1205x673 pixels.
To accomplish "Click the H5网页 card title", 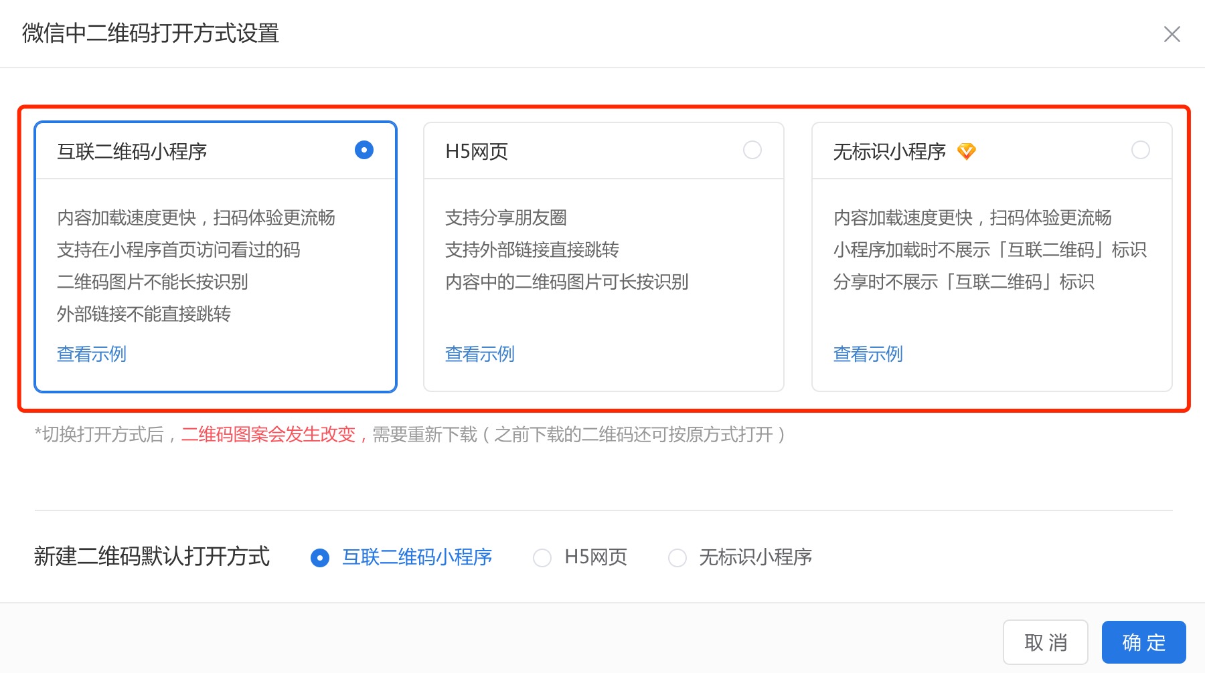I will (x=477, y=152).
